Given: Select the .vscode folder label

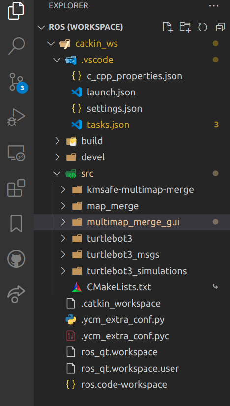Looking at the screenshot, I should pyautogui.click(x=97, y=60).
